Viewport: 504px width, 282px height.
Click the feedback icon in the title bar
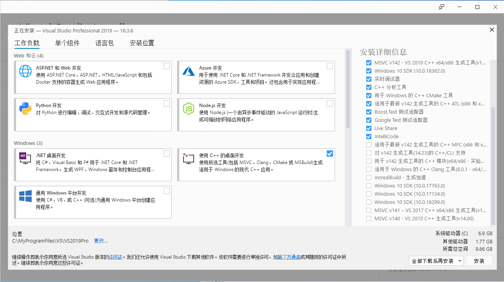442,7
